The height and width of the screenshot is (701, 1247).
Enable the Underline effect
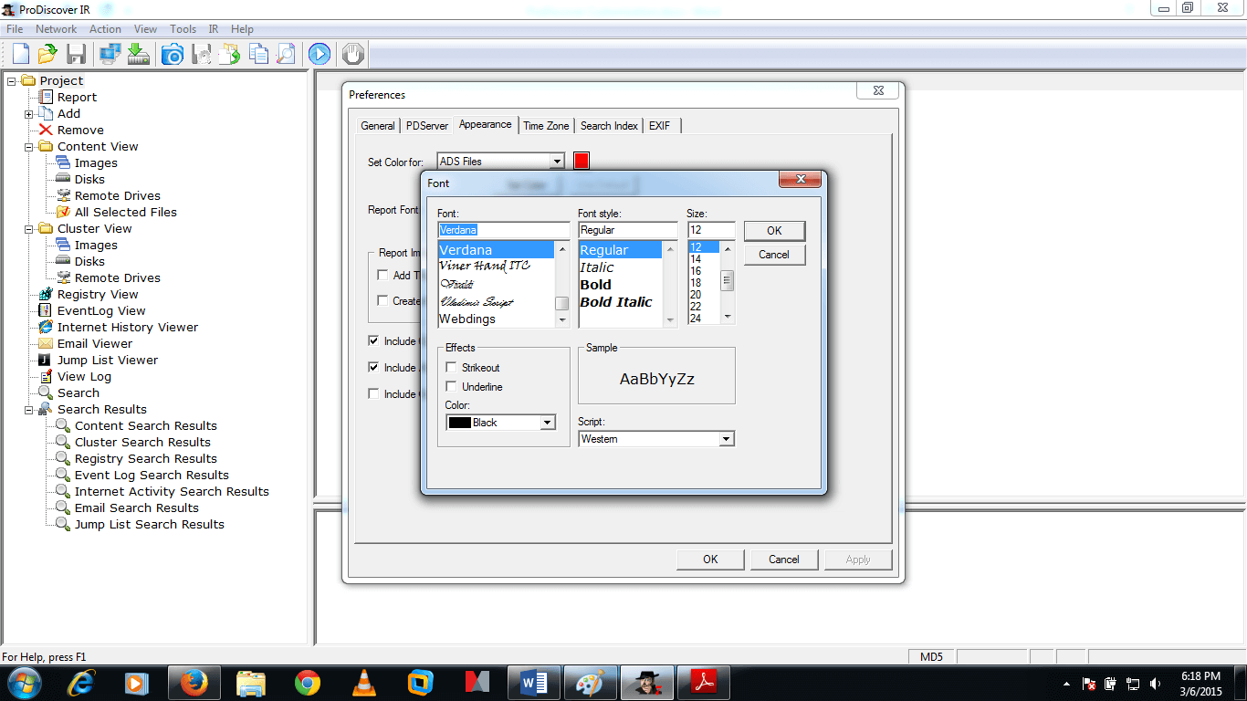point(451,386)
